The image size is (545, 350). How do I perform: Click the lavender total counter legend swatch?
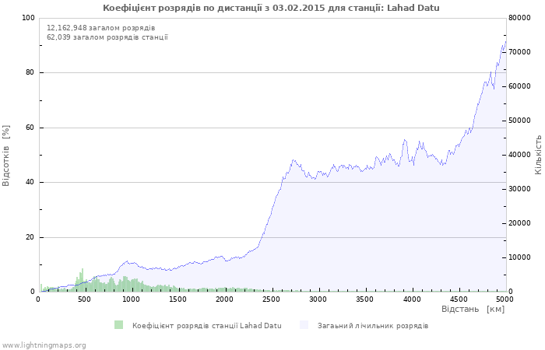tap(304, 325)
